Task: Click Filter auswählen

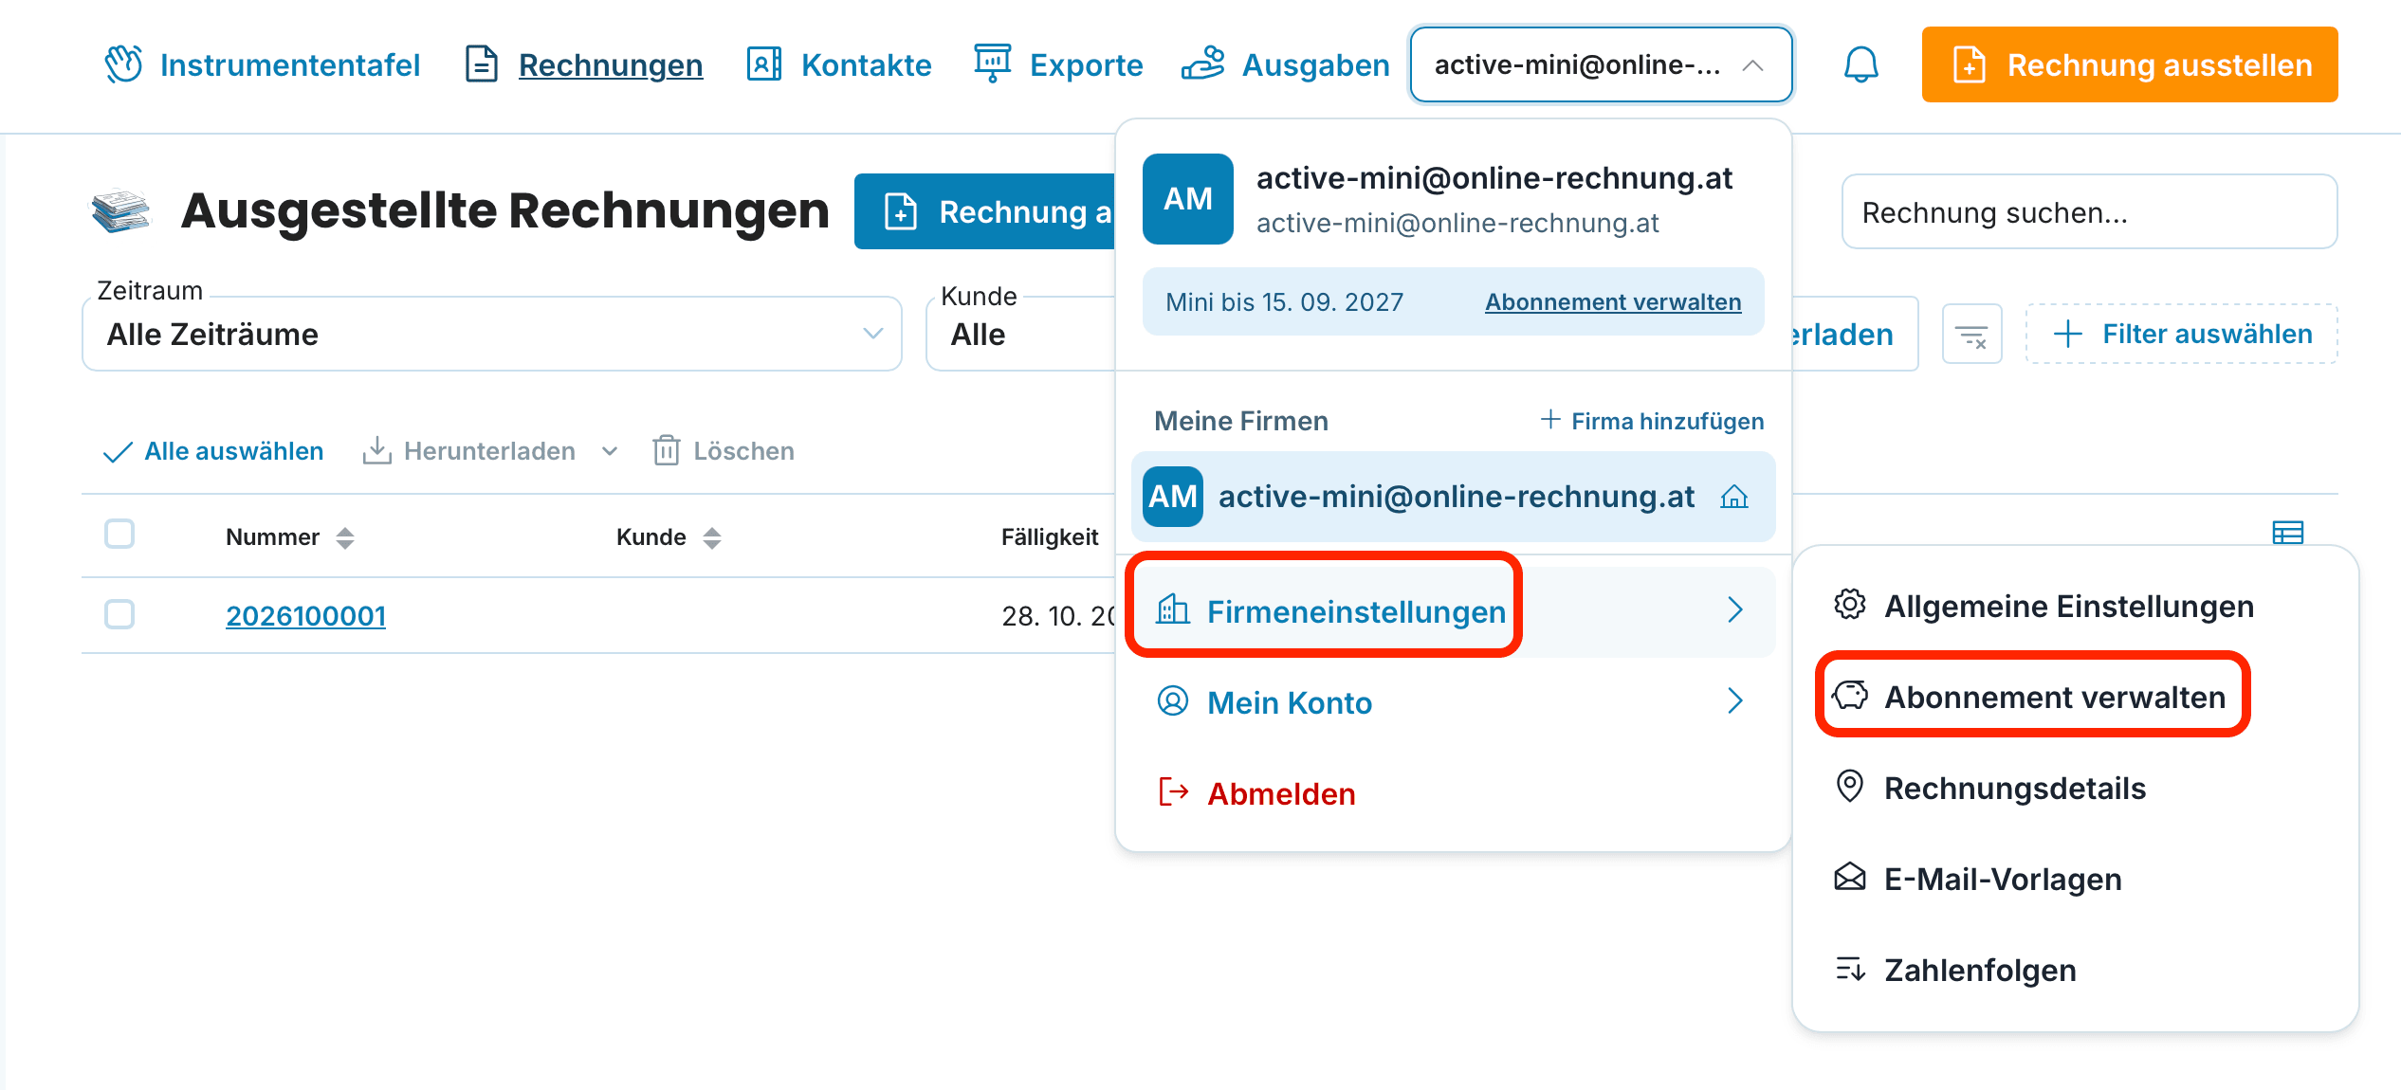Action: (2182, 334)
